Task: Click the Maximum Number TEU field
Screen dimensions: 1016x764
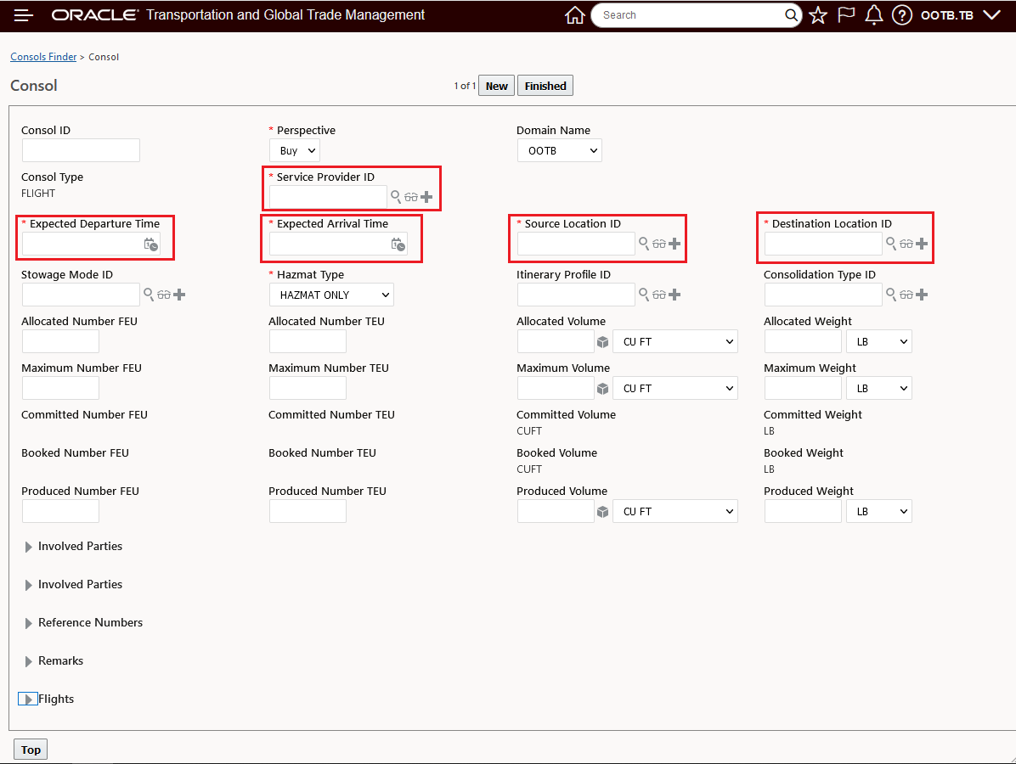Action: click(308, 388)
